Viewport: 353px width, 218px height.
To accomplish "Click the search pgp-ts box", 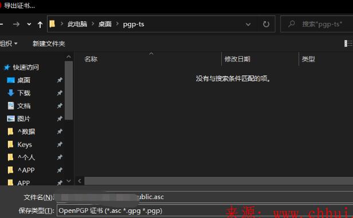I will (x=317, y=24).
